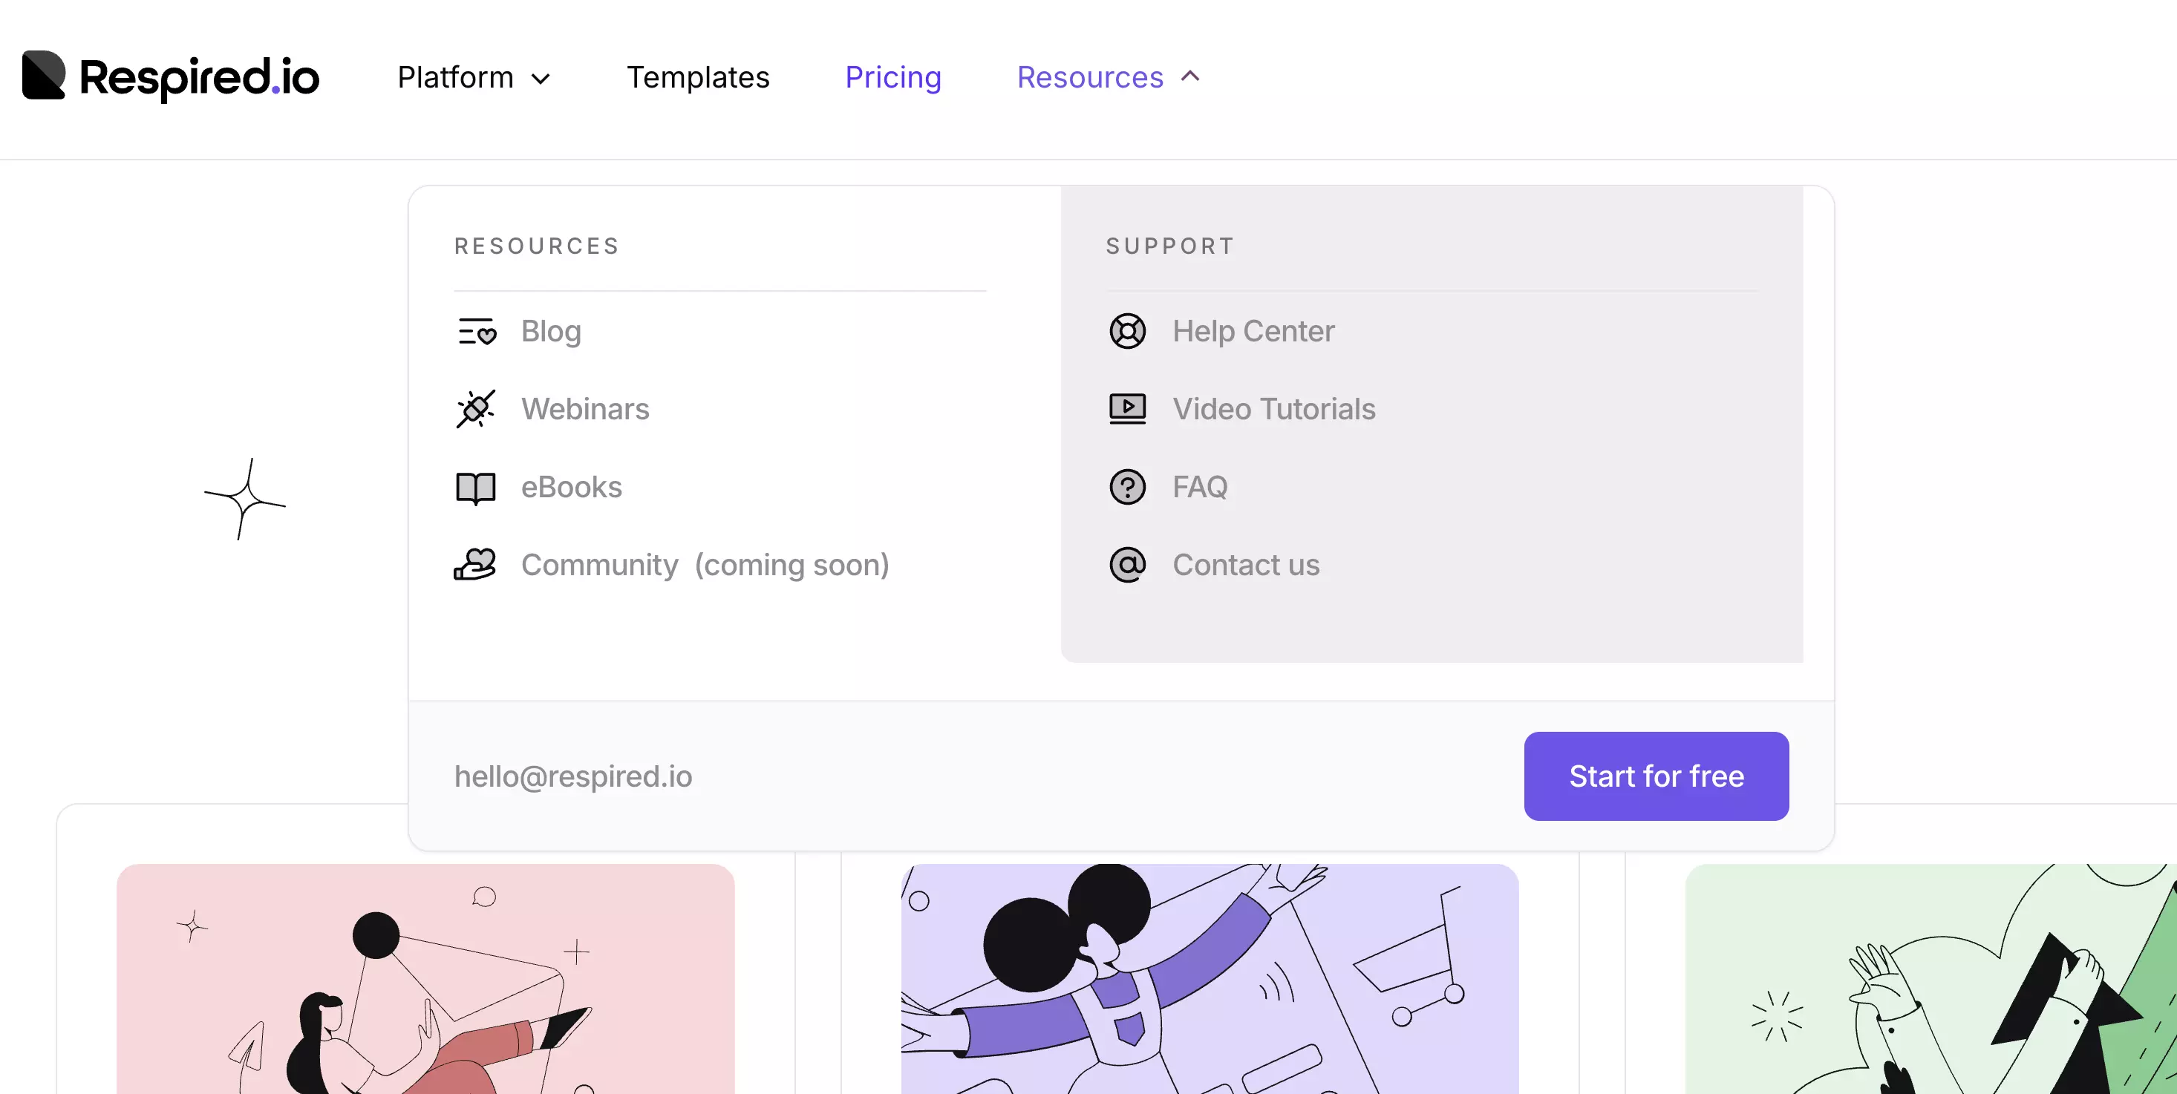Expand the Platform dropdown menu
Screen dimensions: 2177x1094
[473, 78]
